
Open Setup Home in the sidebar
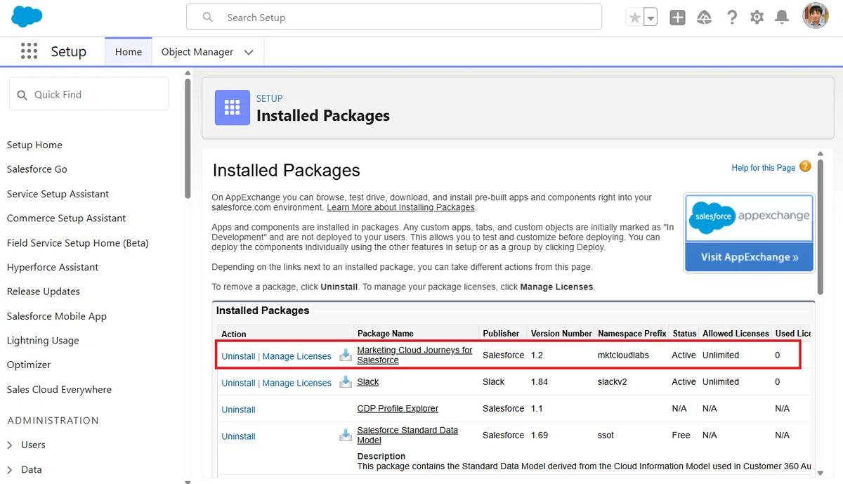34,145
